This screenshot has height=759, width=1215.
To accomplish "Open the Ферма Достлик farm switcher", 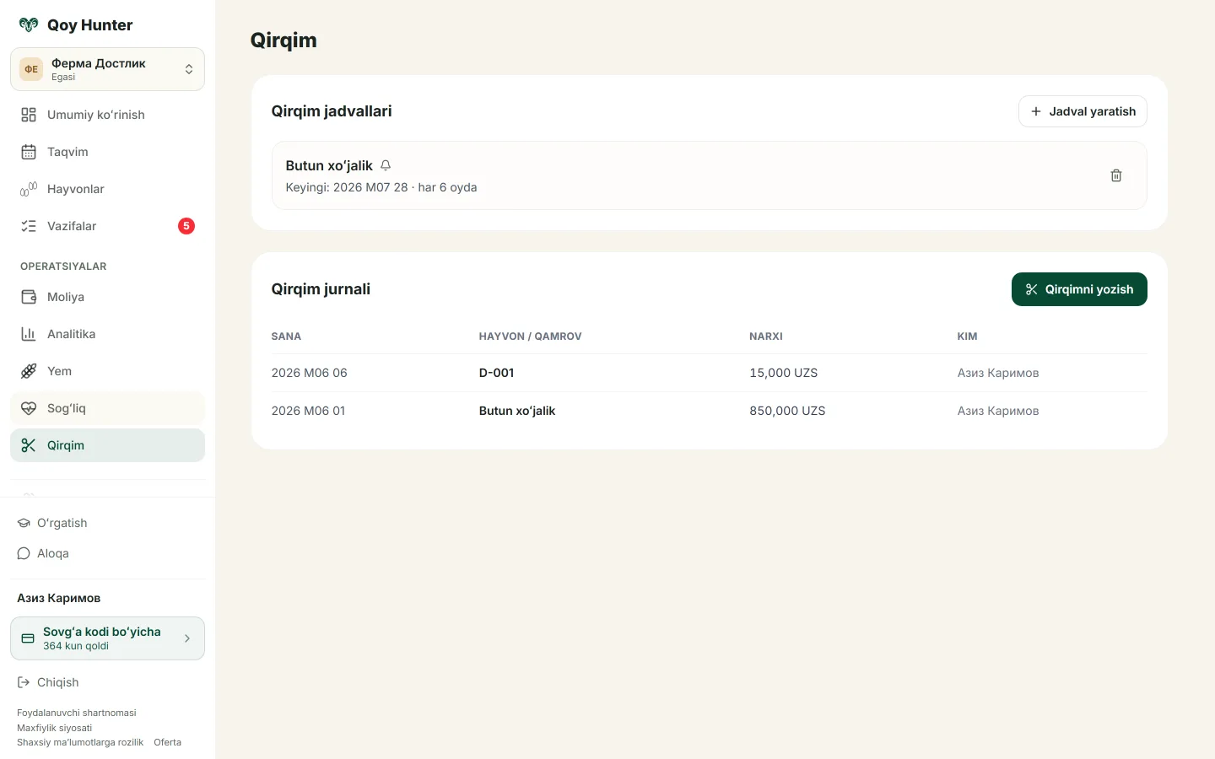I will click(x=107, y=69).
